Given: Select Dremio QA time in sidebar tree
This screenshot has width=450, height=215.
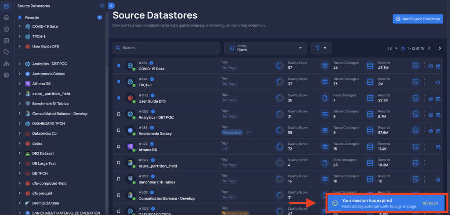Looking at the screenshot, I should click(x=46, y=203).
